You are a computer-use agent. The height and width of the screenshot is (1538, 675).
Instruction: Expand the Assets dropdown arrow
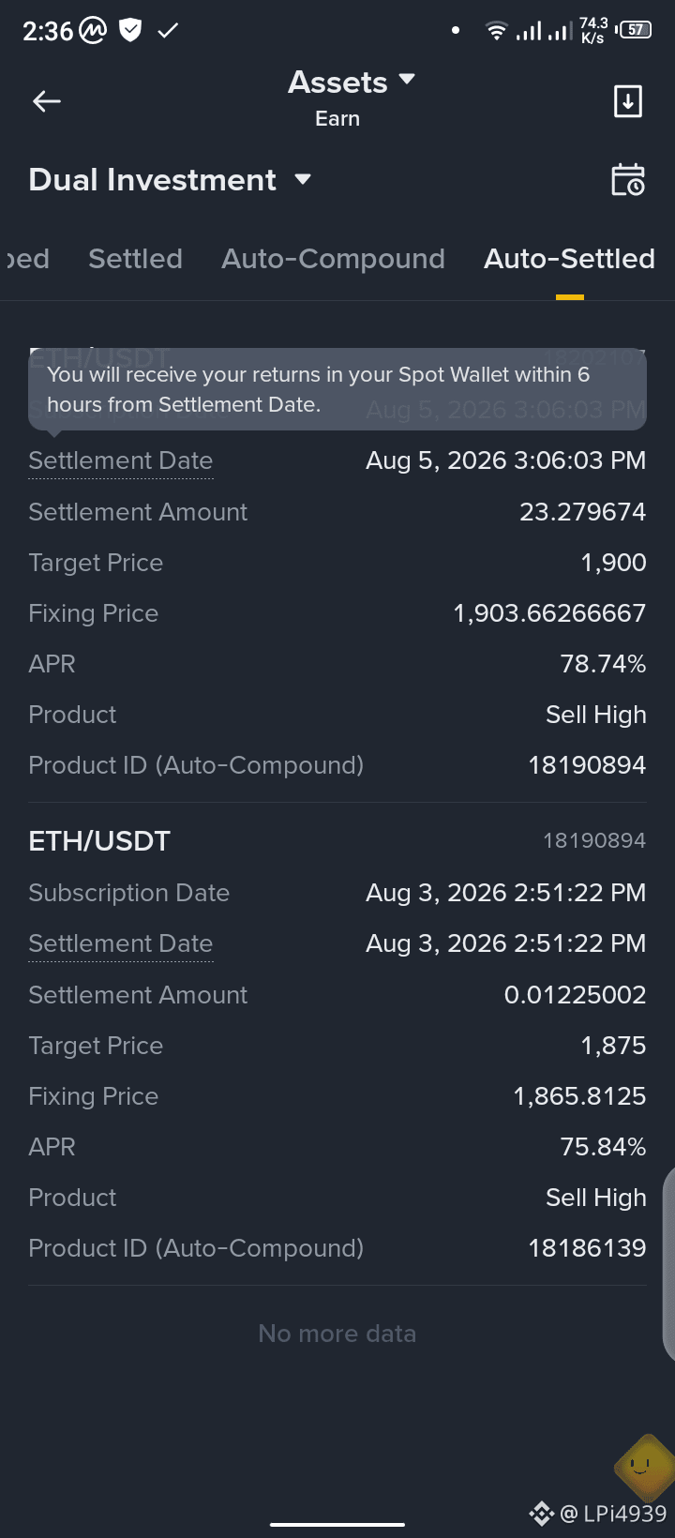407,80
